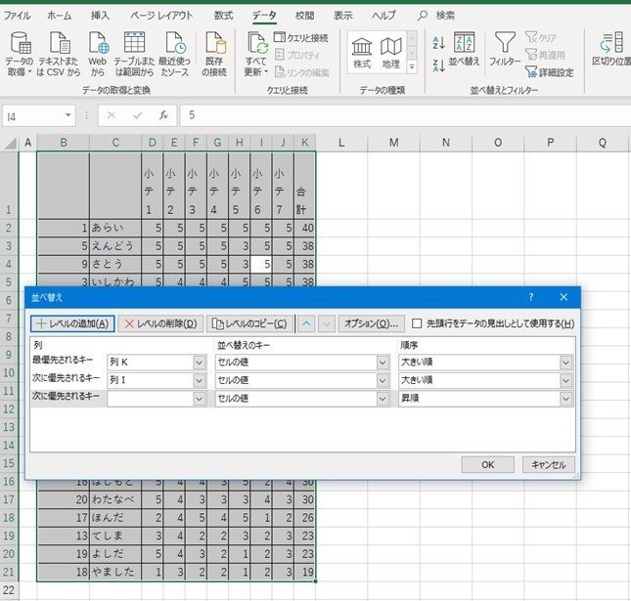
Task: Open 昇順 order dropdown
Action: tap(565, 399)
